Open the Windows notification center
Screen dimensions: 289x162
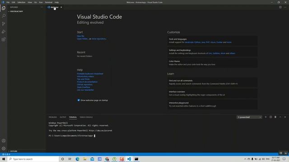[x=284, y=159]
